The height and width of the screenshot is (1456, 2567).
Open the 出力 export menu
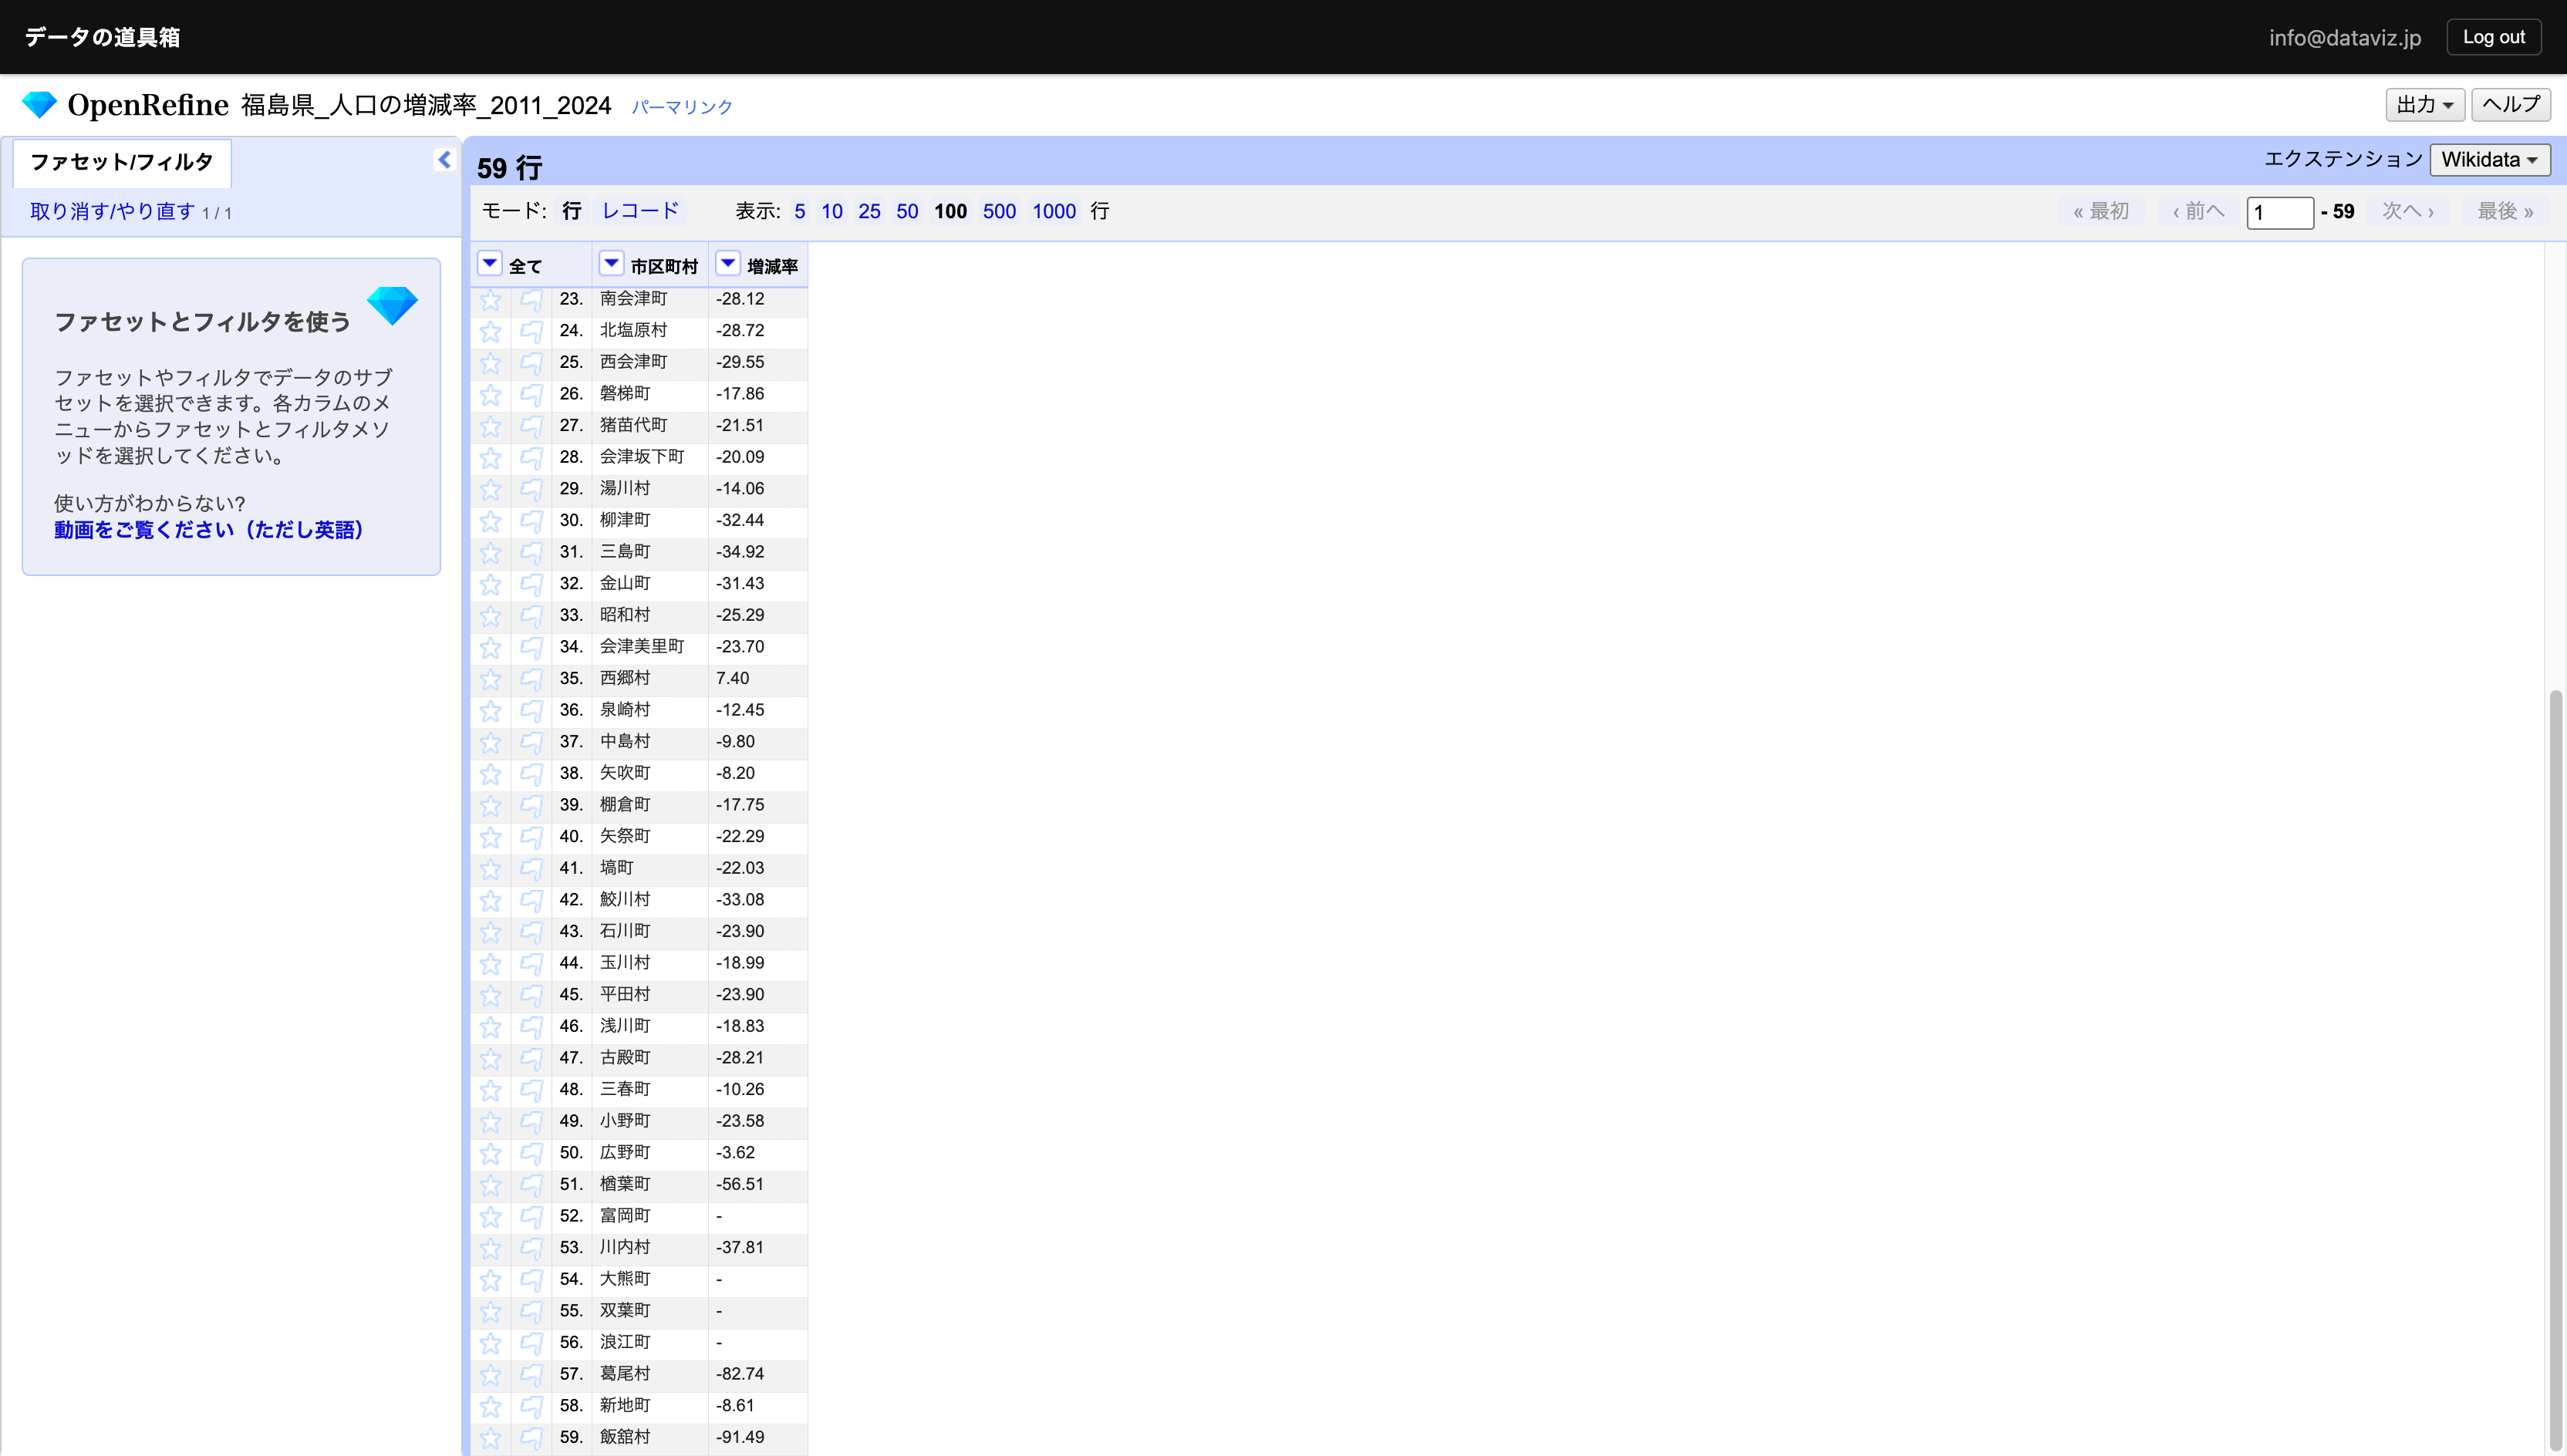[x=2424, y=105]
